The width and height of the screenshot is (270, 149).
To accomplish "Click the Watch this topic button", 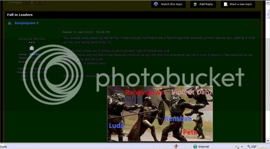I will coord(168,4).
